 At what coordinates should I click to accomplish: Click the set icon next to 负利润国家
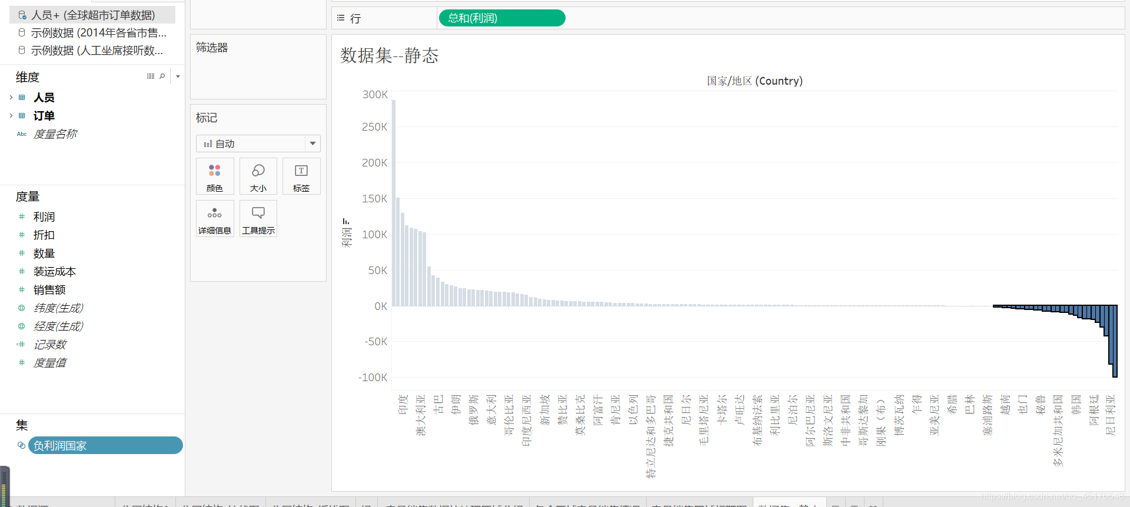pos(22,445)
